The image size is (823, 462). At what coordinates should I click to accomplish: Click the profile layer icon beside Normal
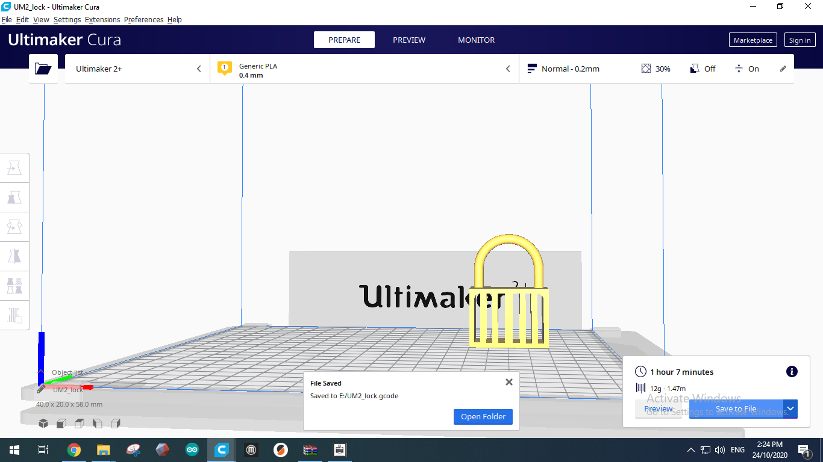tap(532, 69)
